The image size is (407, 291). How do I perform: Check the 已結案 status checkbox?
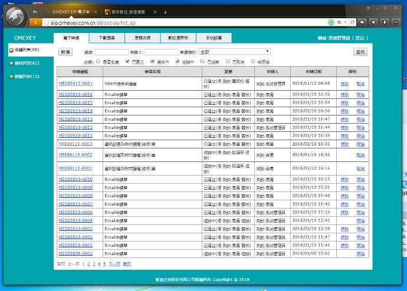click(x=203, y=61)
